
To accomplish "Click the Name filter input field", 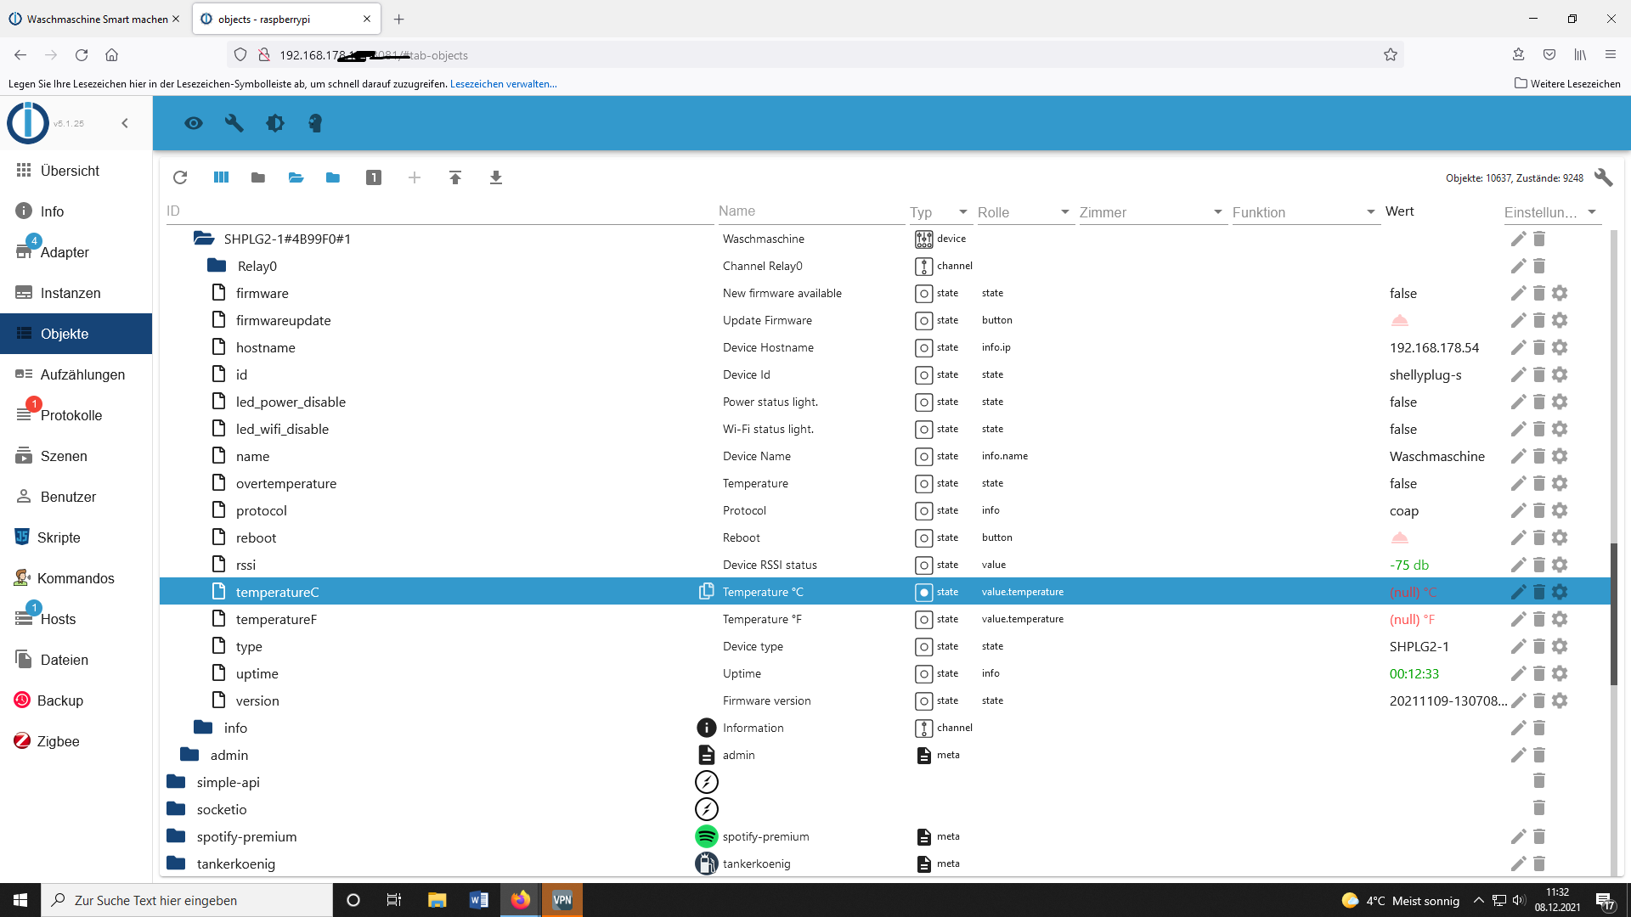I will coord(811,211).
